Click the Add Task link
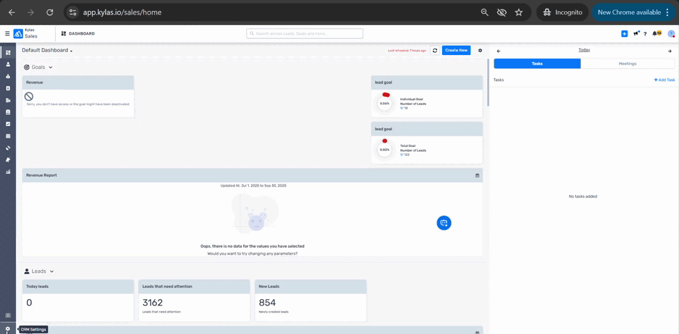Viewport: 679px width, 334px height. (x=664, y=80)
